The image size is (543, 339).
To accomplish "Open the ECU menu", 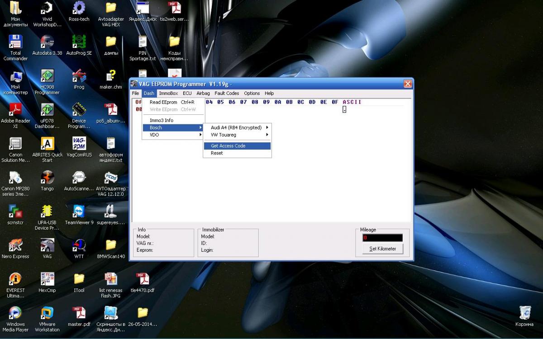I will point(187,93).
